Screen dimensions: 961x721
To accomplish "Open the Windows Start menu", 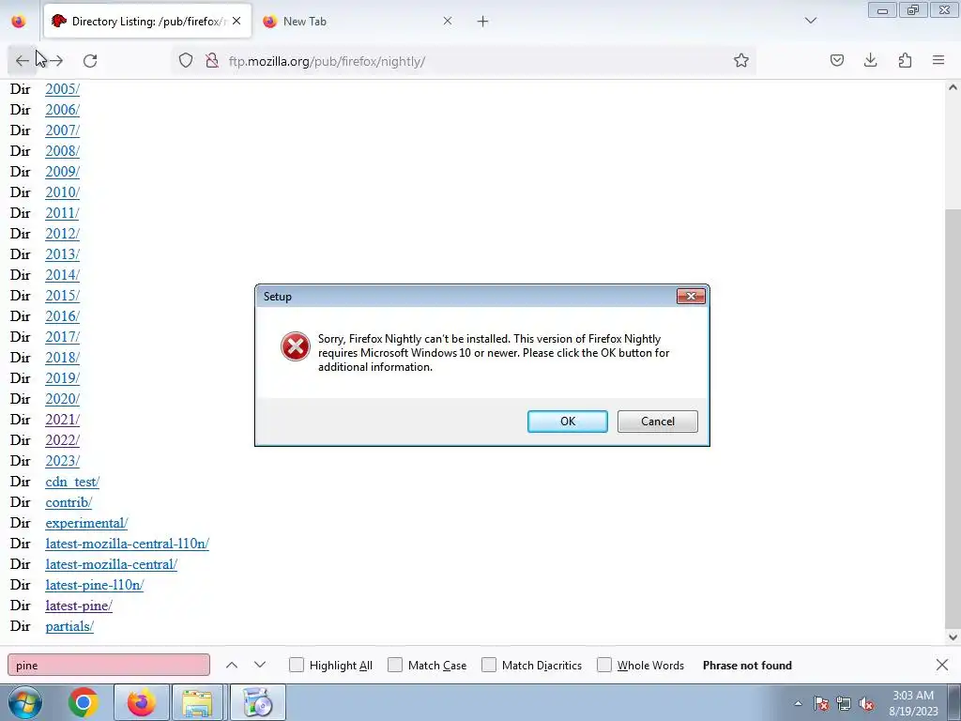I will (x=25, y=702).
